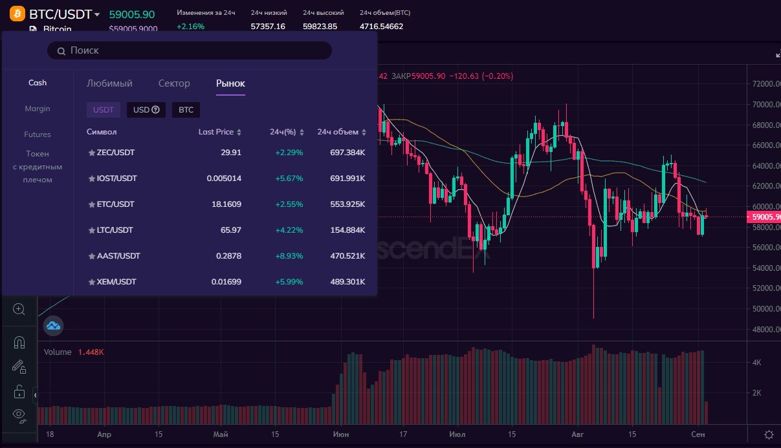Toggle hide all drawings eye icon
Screen dimensions: 781x448
coord(19,415)
